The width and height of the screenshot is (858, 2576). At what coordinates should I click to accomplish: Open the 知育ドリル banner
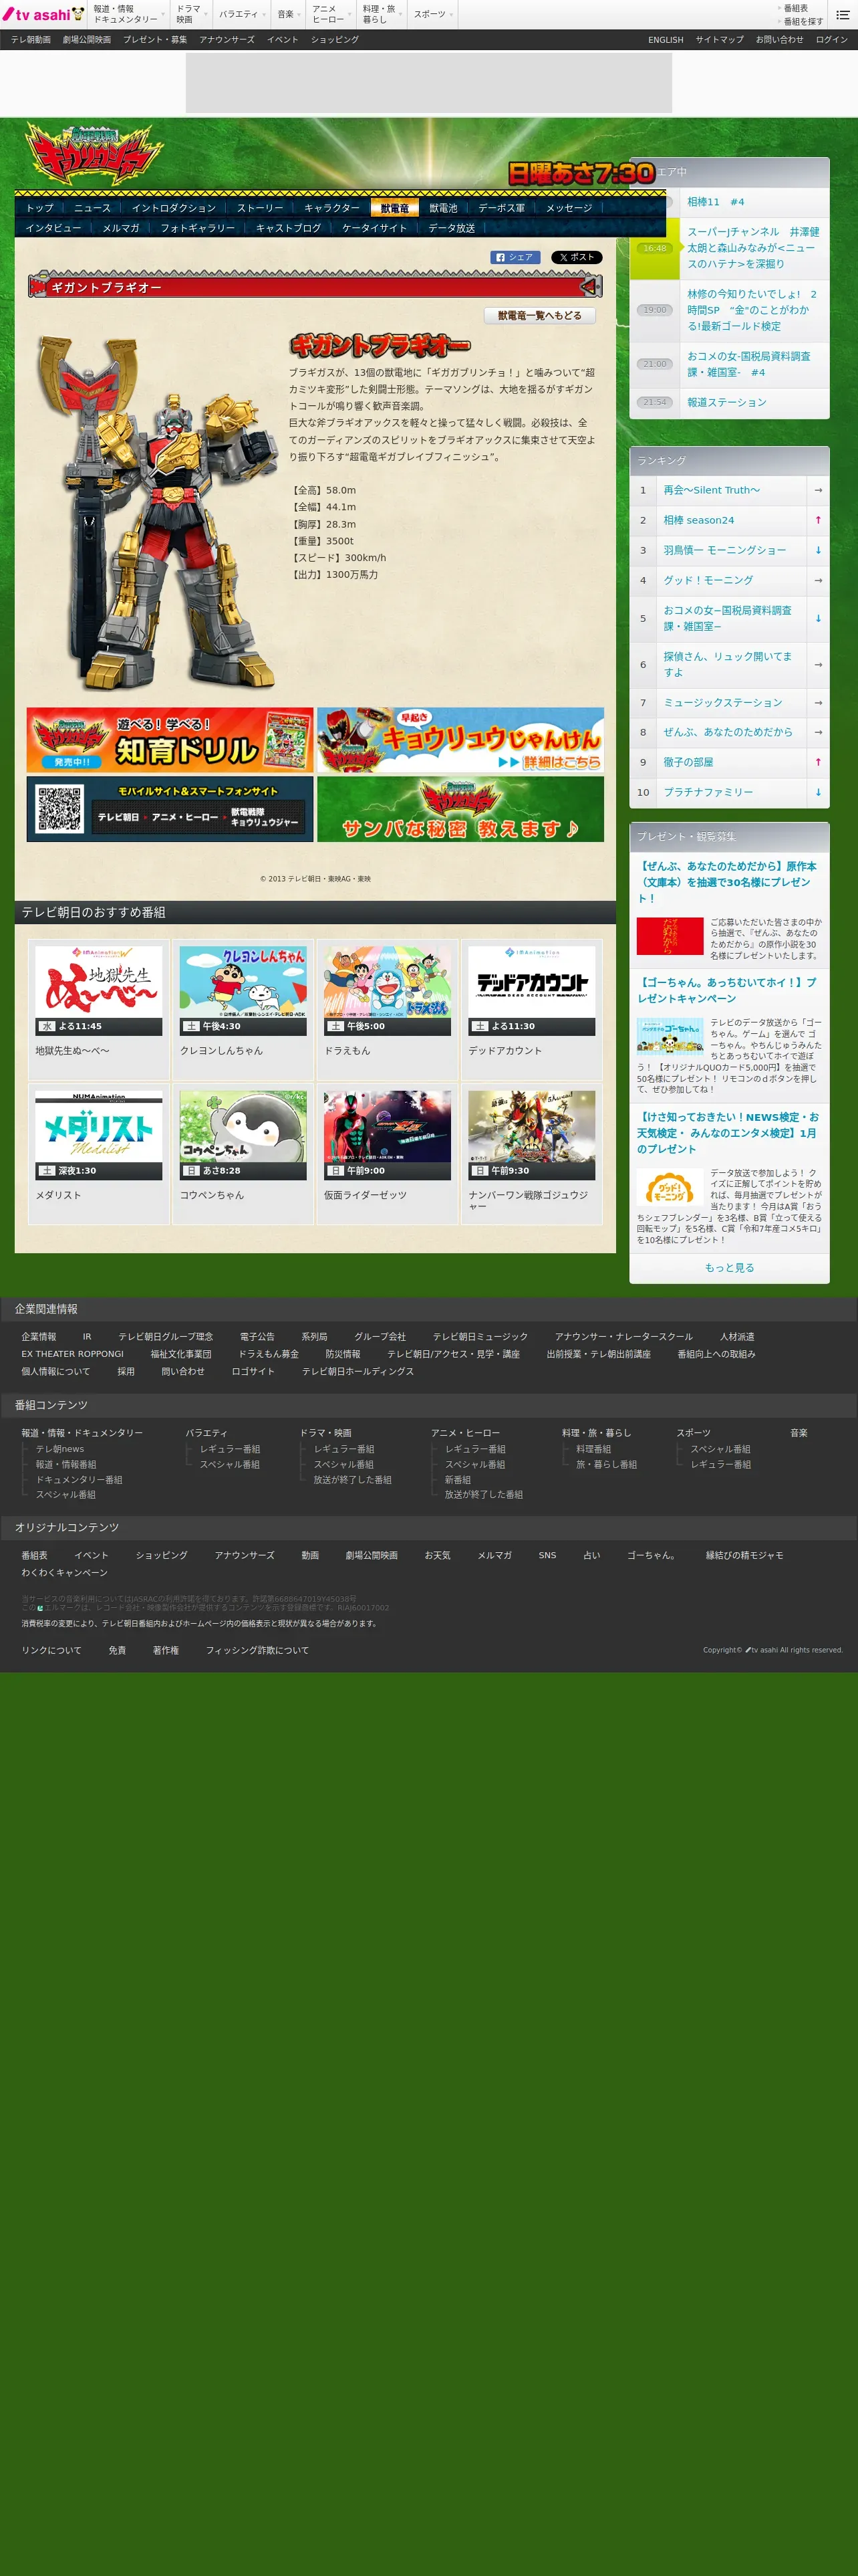pos(170,740)
